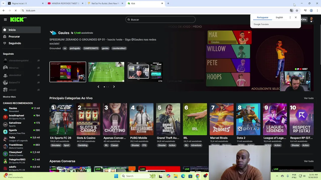
Task: Click the CAMPEONATO tag
Action: 91,48
